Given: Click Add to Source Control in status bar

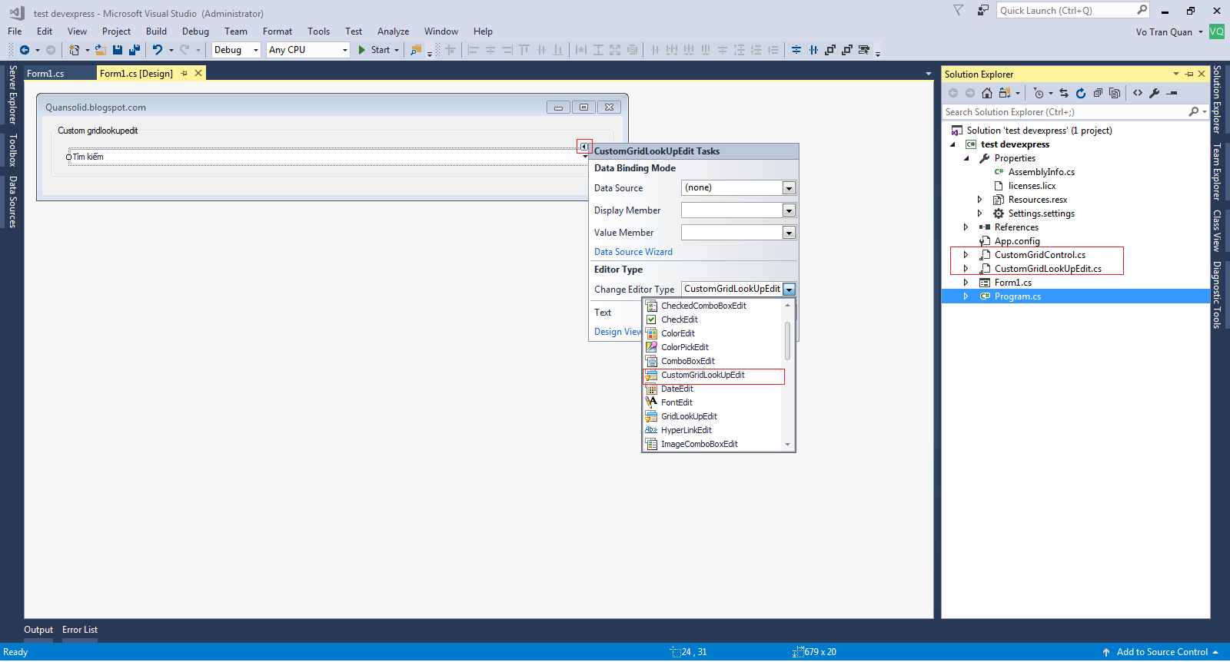Looking at the screenshot, I should point(1162,653).
